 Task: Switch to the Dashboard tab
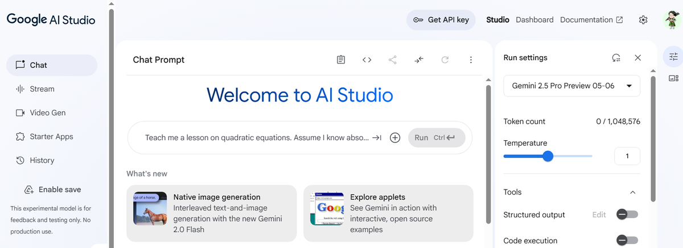coord(534,20)
